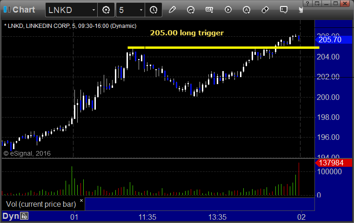Click the 198.00 price axis label

tap(328, 117)
